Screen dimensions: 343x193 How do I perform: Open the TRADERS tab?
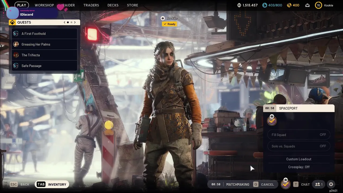91,5
